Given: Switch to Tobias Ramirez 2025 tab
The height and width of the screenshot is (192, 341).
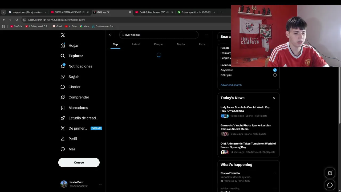Looking at the screenshot, I should click(x=154, y=12).
